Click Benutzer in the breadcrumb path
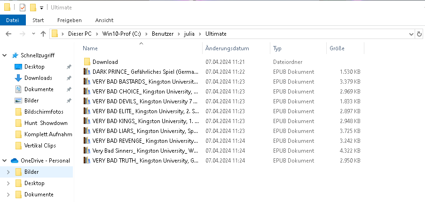Screen dimensions: 425x202 tap(163, 34)
